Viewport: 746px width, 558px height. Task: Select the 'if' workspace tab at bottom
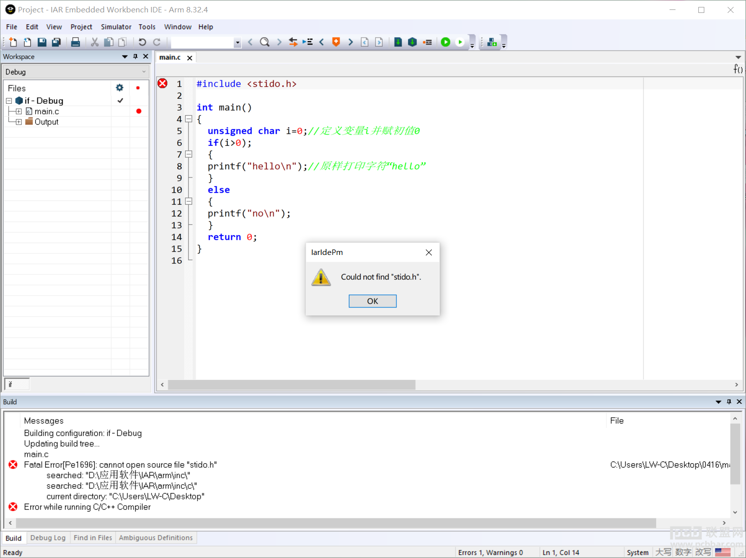tap(17, 384)
